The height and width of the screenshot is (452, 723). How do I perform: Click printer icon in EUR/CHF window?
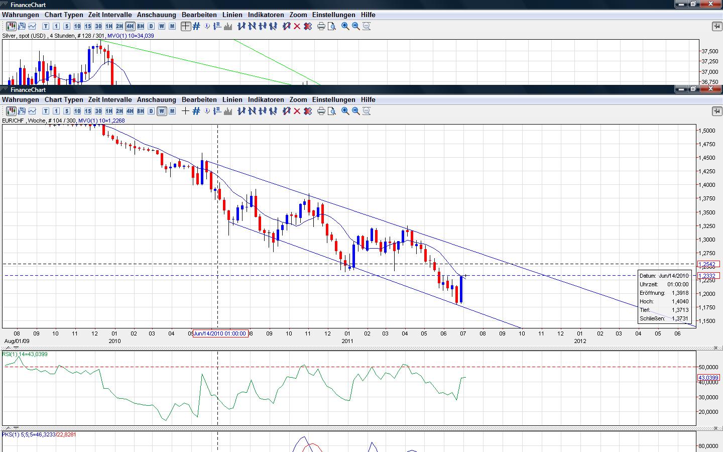[321, 111]
